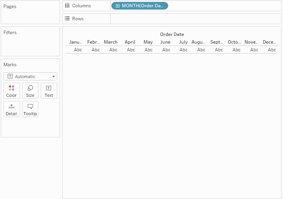This screenshot has width=283, height=199.
Task: Select the November column header
Action: [252, 42]
